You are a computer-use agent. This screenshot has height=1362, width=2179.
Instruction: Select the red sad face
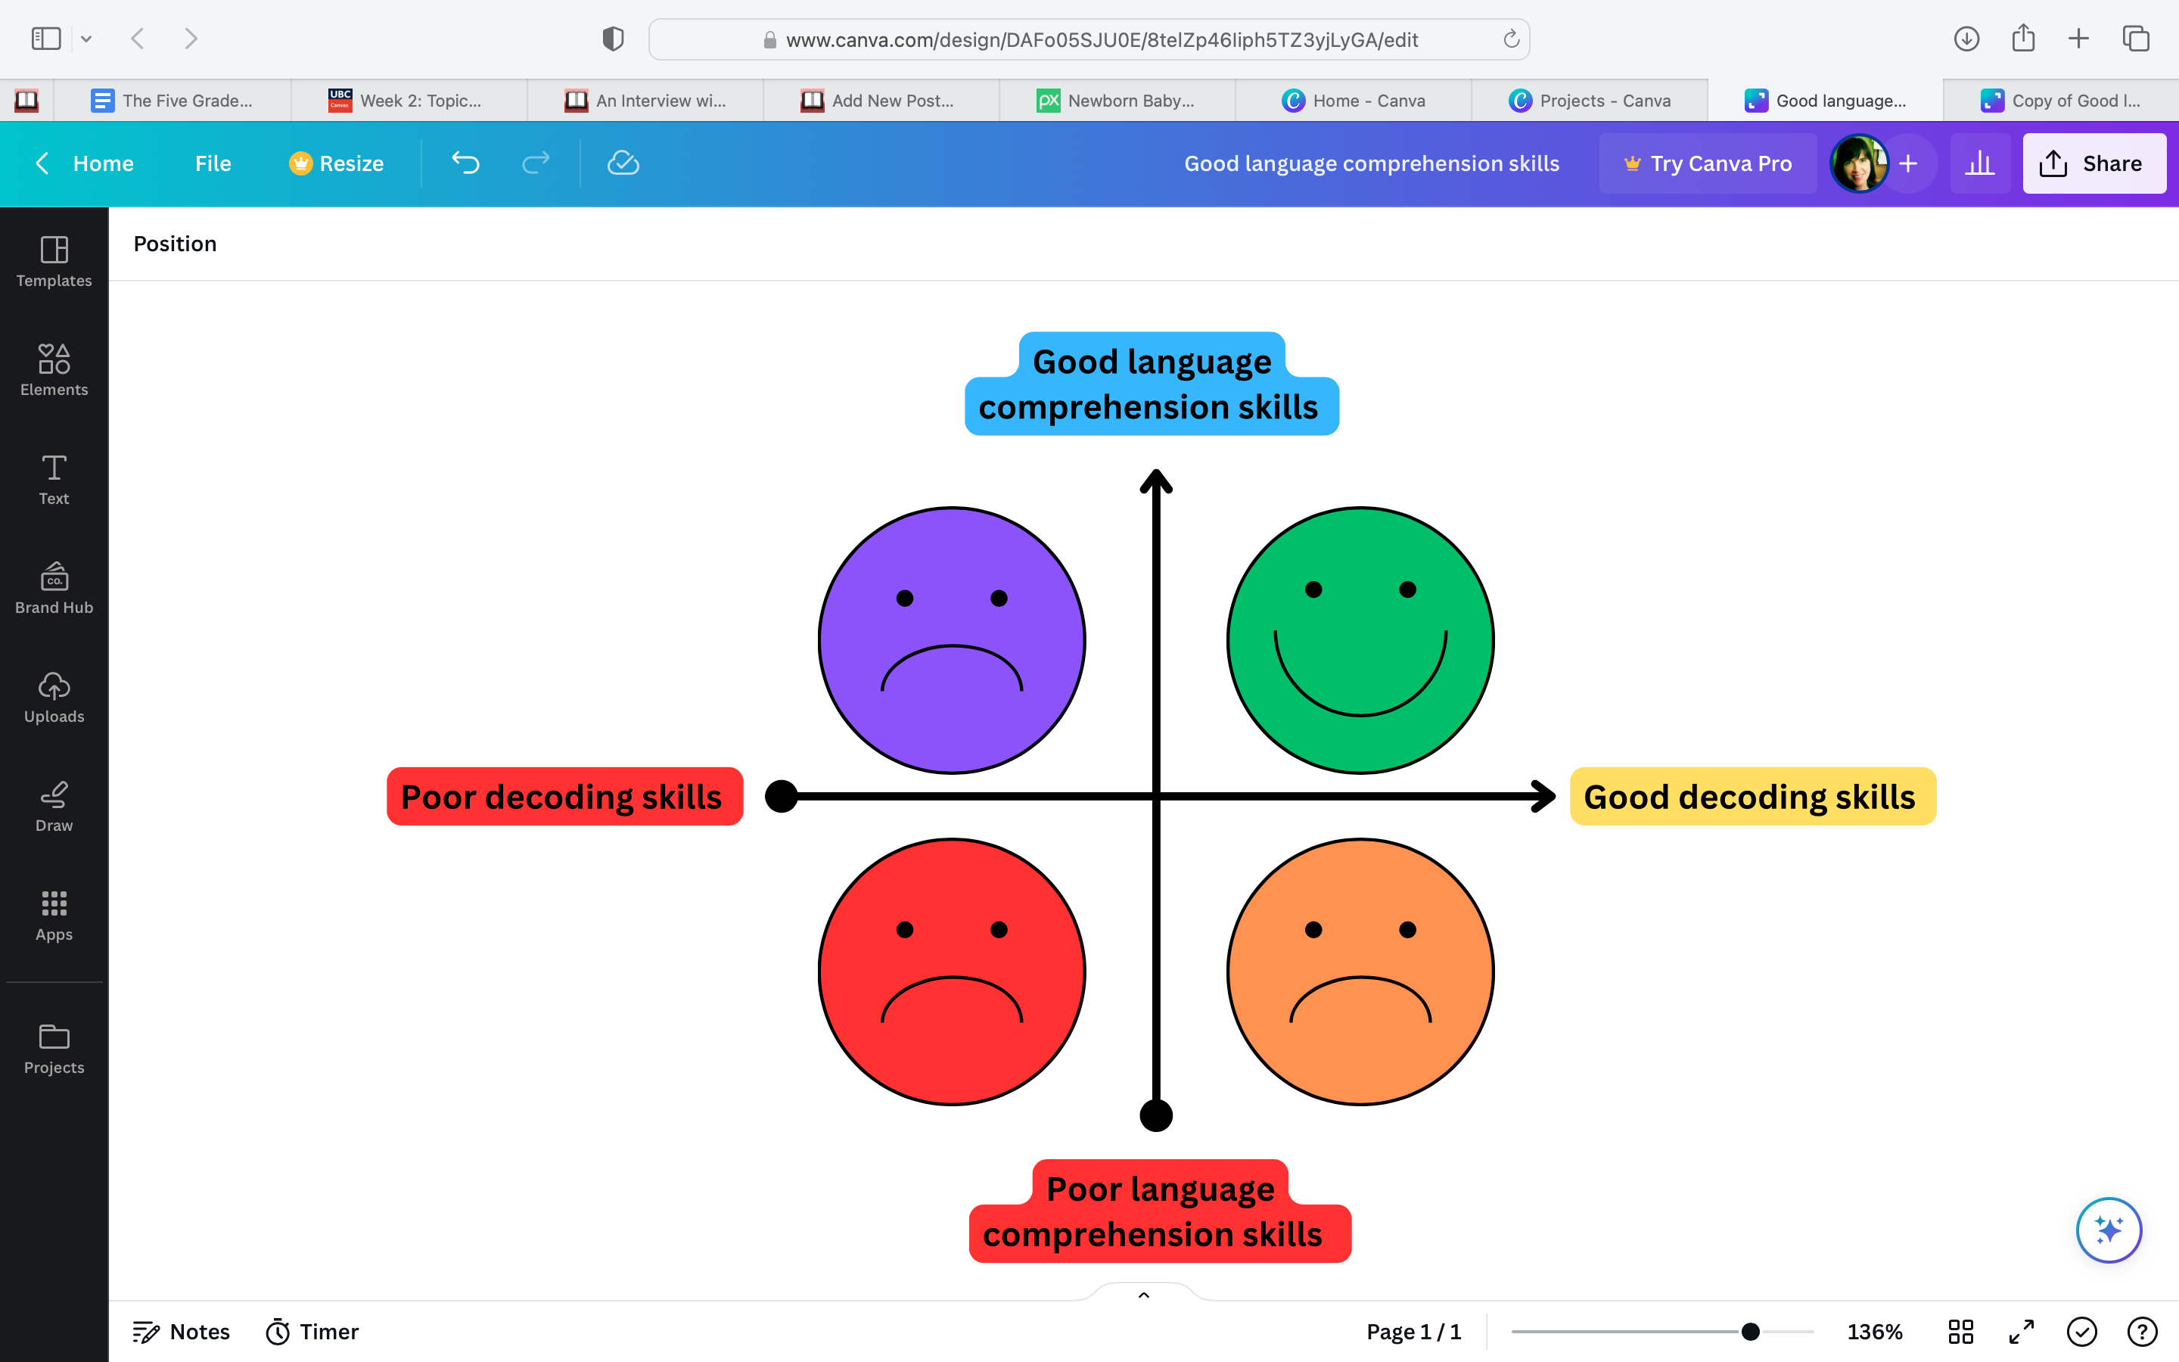pyautogui.click(x=952, y=971)
